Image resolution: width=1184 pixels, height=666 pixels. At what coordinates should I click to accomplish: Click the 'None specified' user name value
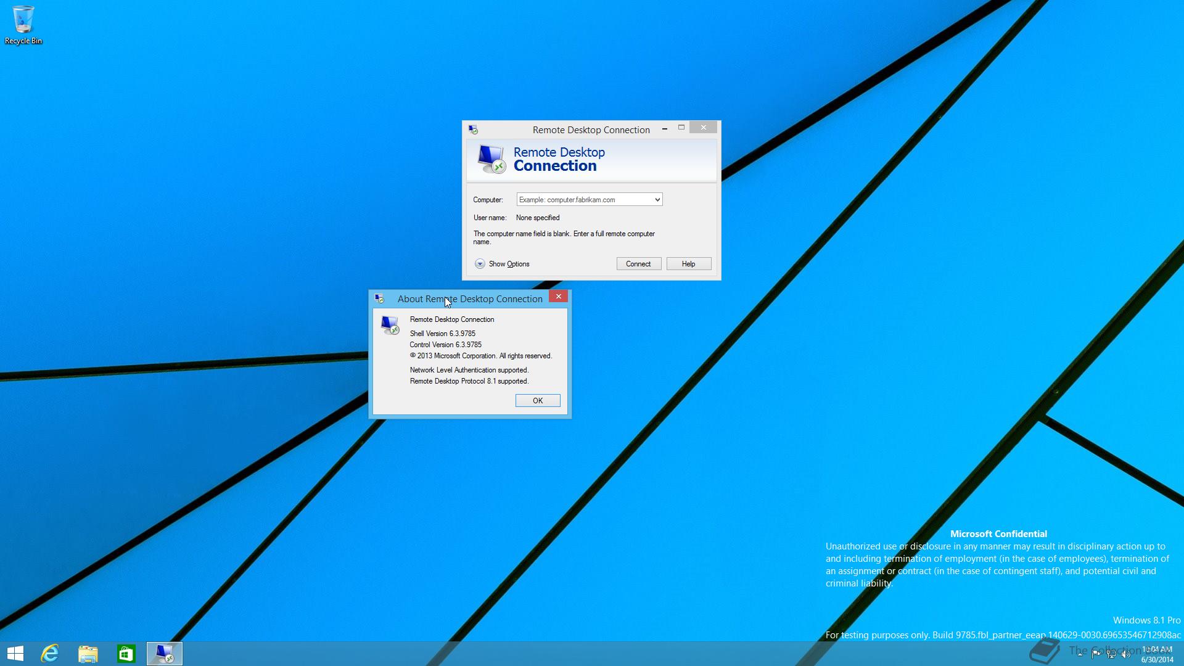point(538,218)
